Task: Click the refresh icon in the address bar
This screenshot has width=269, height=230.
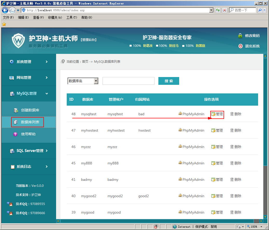Action: coord(218,10)
